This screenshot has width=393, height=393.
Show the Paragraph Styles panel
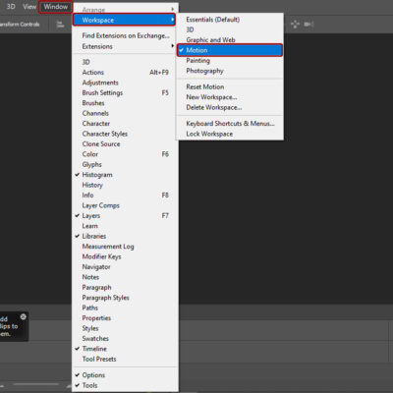click(125, 298)
